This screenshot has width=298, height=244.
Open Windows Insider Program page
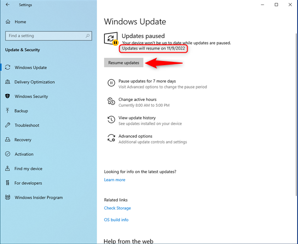[x=39, y=198]
